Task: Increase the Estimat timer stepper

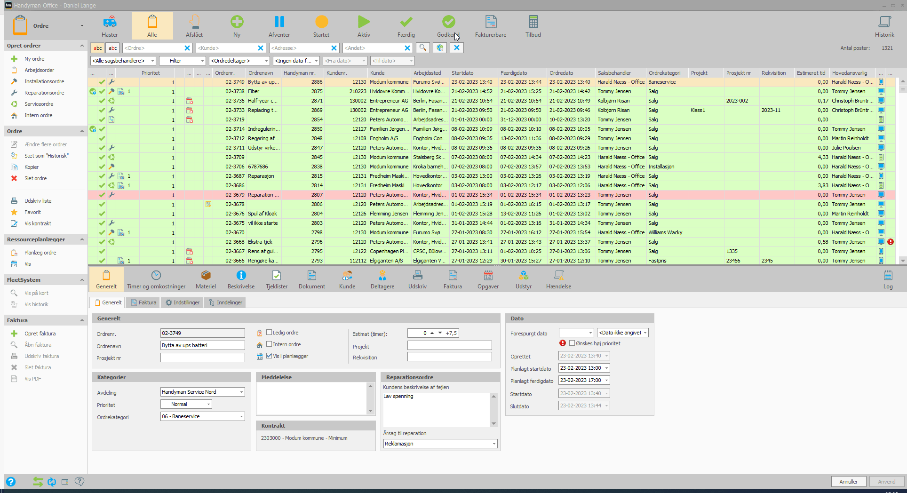Action: tap(432, 333)
